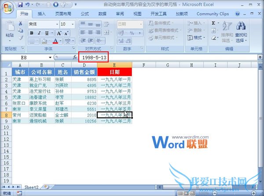Click Fill down icon
The height and width of the screenshot is (196, 264).
click(213, 30)
